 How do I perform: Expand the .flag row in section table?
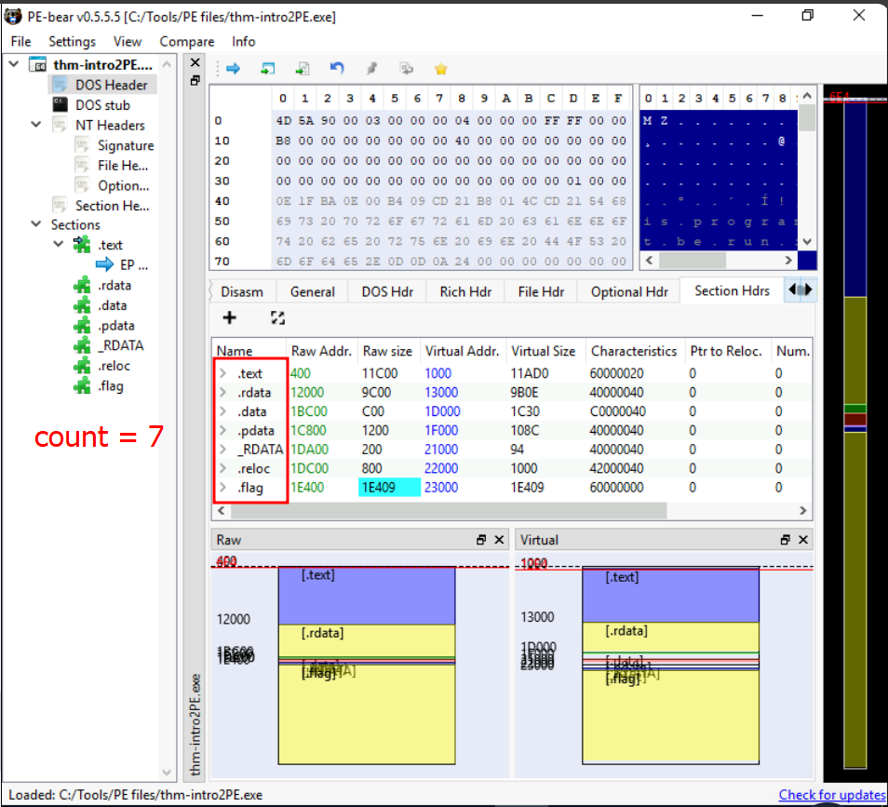point(223,488)
